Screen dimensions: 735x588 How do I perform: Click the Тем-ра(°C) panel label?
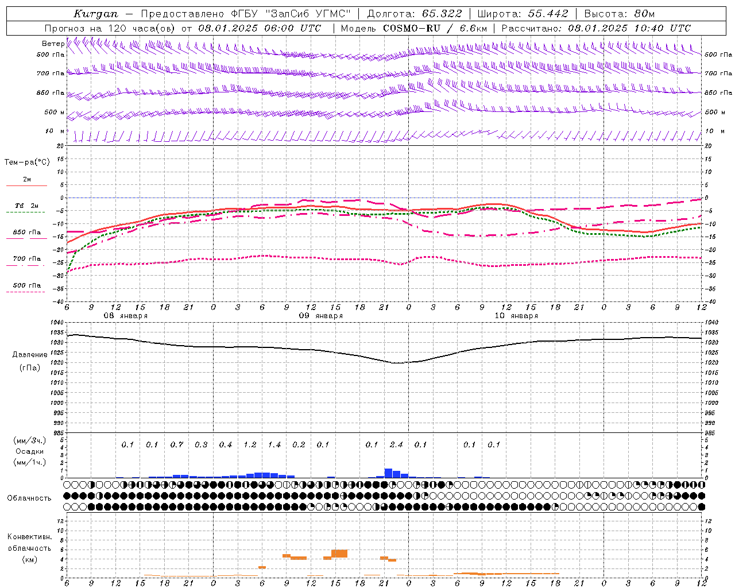pos(27,162)
